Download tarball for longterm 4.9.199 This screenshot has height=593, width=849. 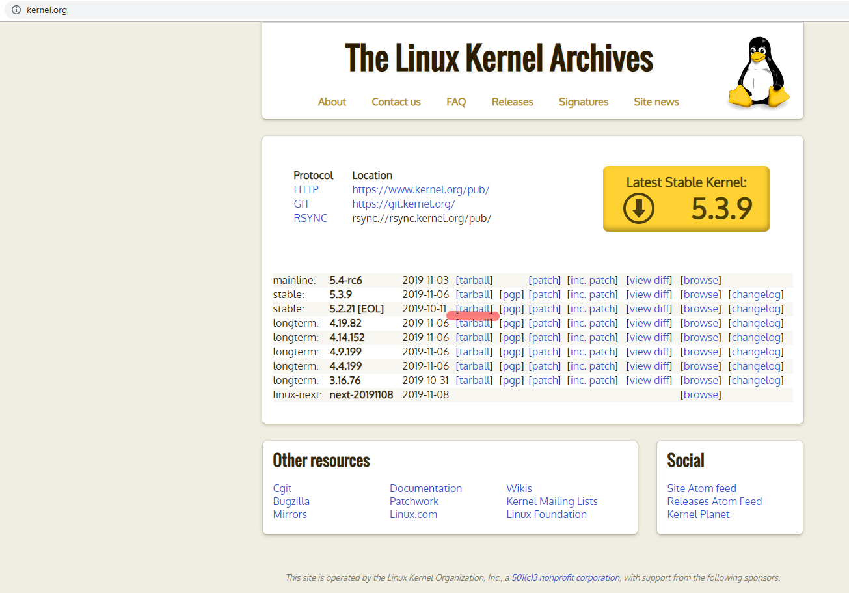[474, 352]
